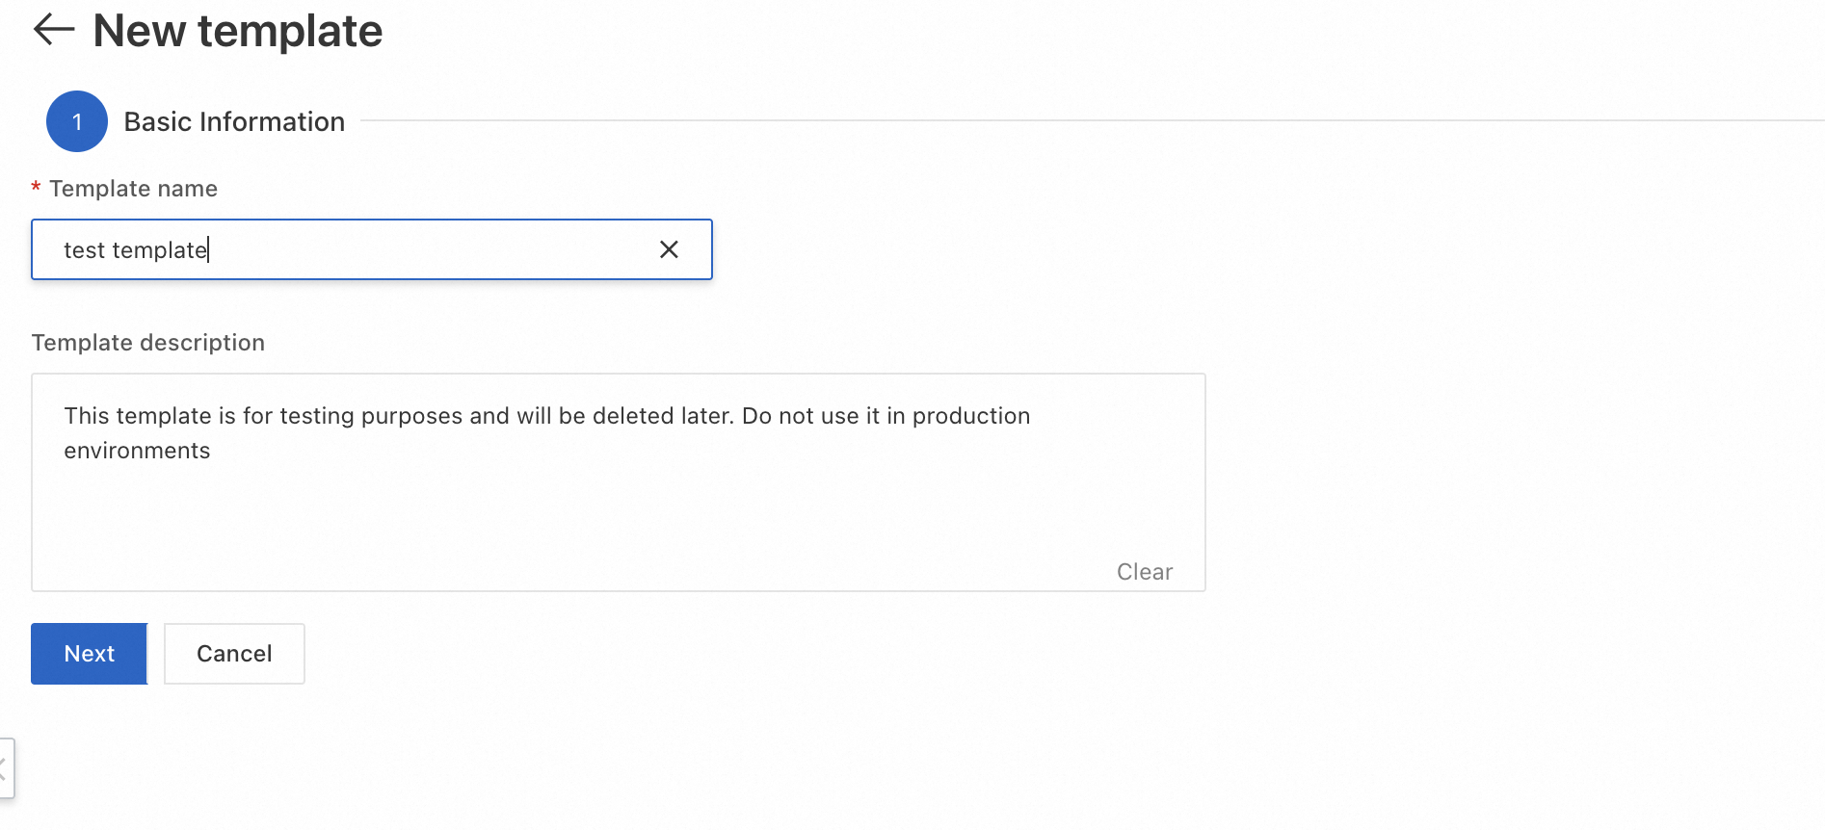
Task: Click the word "test" in the name field
Action: 84,250
